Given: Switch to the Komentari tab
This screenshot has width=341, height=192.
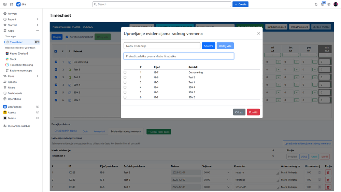Looking at the screenshot, I should pos(99,132).
